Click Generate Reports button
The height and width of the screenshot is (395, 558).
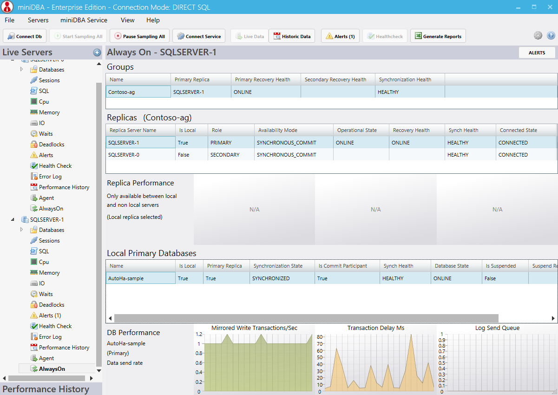(x=438, y=36)
